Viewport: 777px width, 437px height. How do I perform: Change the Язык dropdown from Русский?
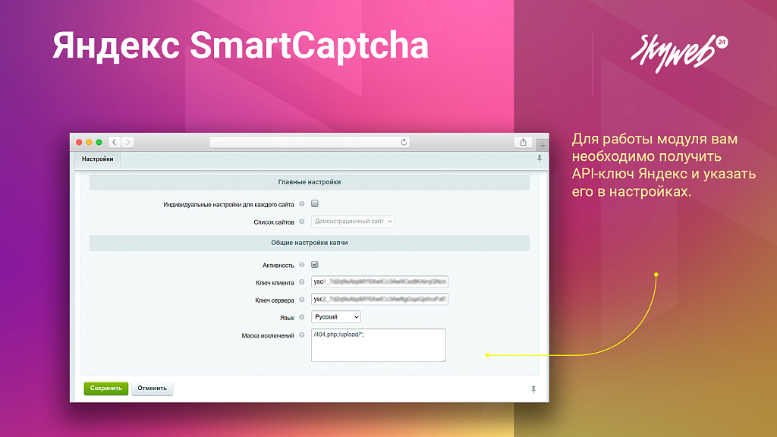[335, 317]
